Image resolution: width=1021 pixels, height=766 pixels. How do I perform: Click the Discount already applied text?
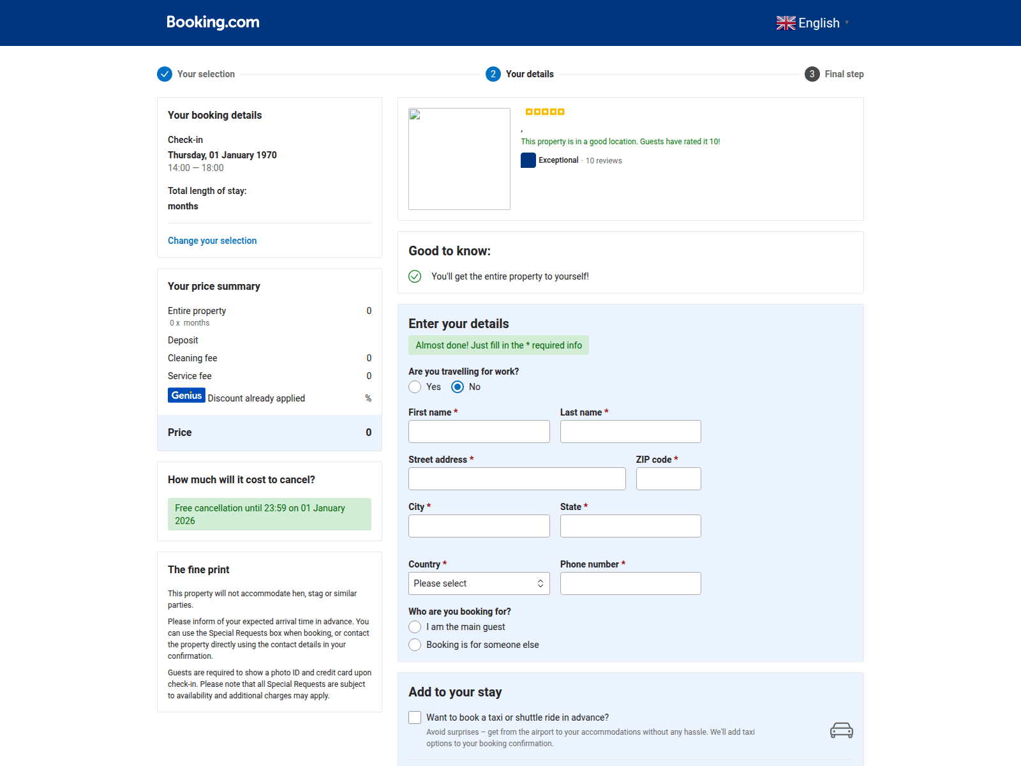(257, 398)
